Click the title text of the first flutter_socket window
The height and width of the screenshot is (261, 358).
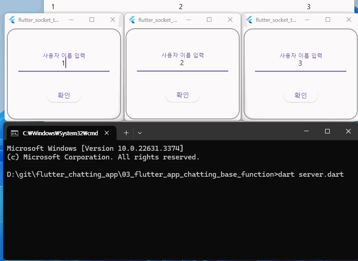point(38,20)
